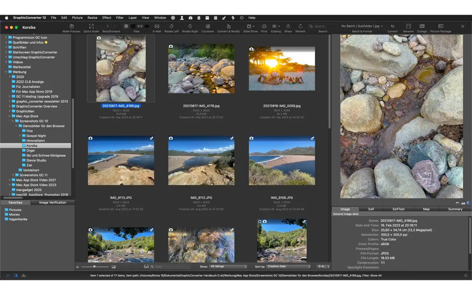Select the Favorites tab at bottom left
The image size is (472, 295).
15,202
